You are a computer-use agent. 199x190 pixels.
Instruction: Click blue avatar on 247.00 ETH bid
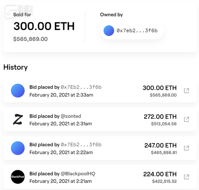point(18,148)
